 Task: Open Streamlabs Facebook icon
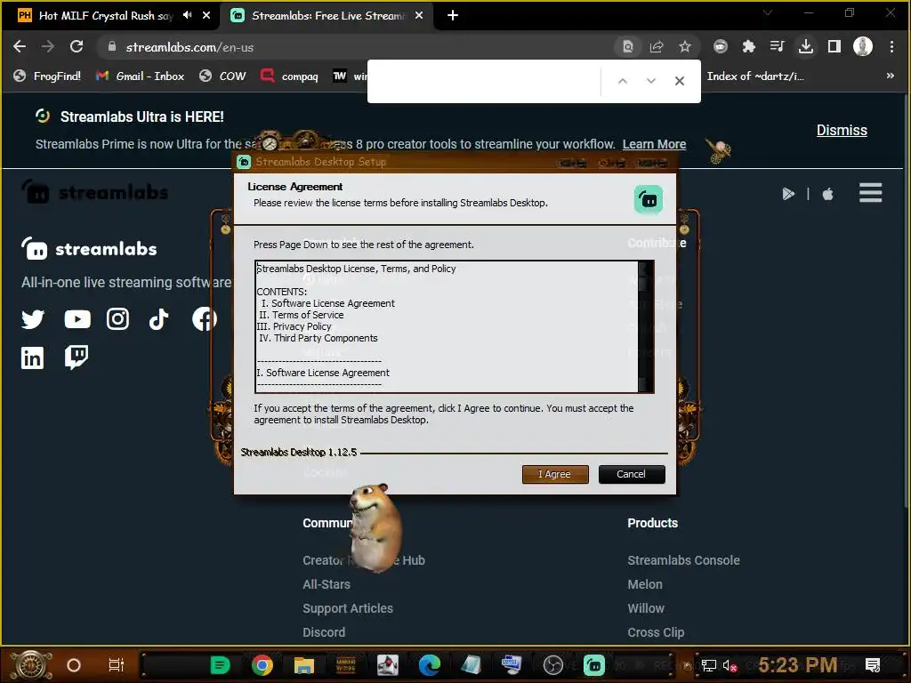click(204, 319)
